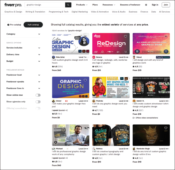Expand Freelancer lives in filter
The image size is (175, 170).
23,88
